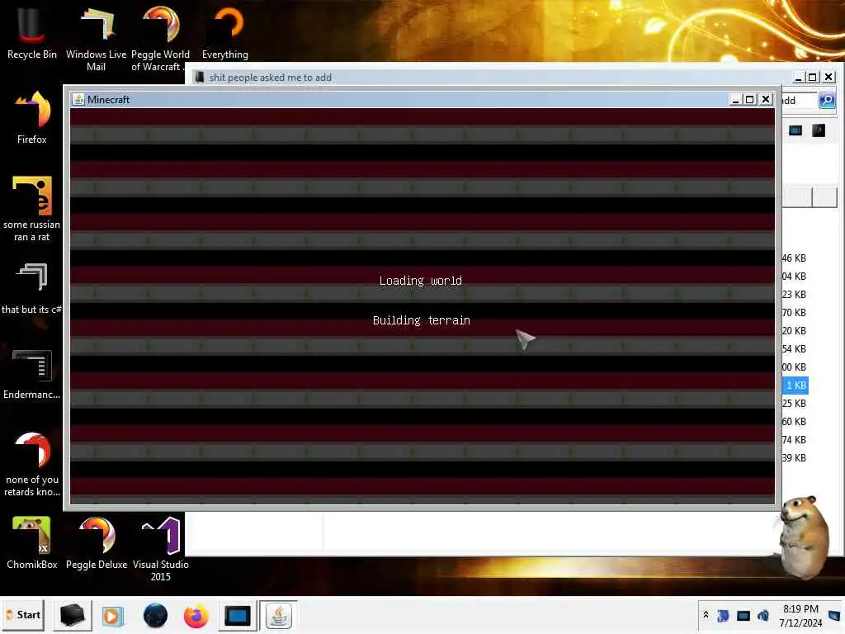Screen dimensions: 845x634
Task: Click the monitor tray icon
Action: pos(744,615)
